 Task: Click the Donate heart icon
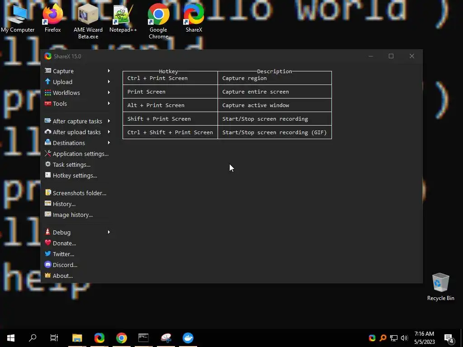48,243
